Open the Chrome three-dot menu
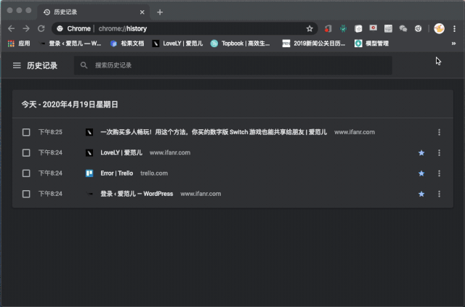 click(454, 28)
